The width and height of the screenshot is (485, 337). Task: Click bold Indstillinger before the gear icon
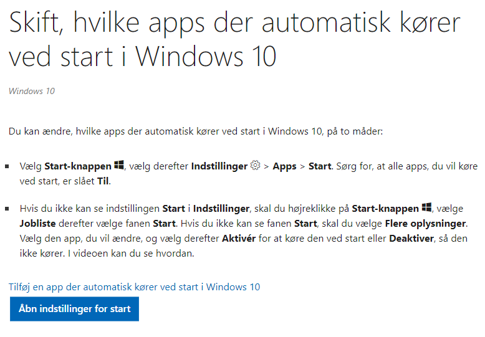(219, 167)
